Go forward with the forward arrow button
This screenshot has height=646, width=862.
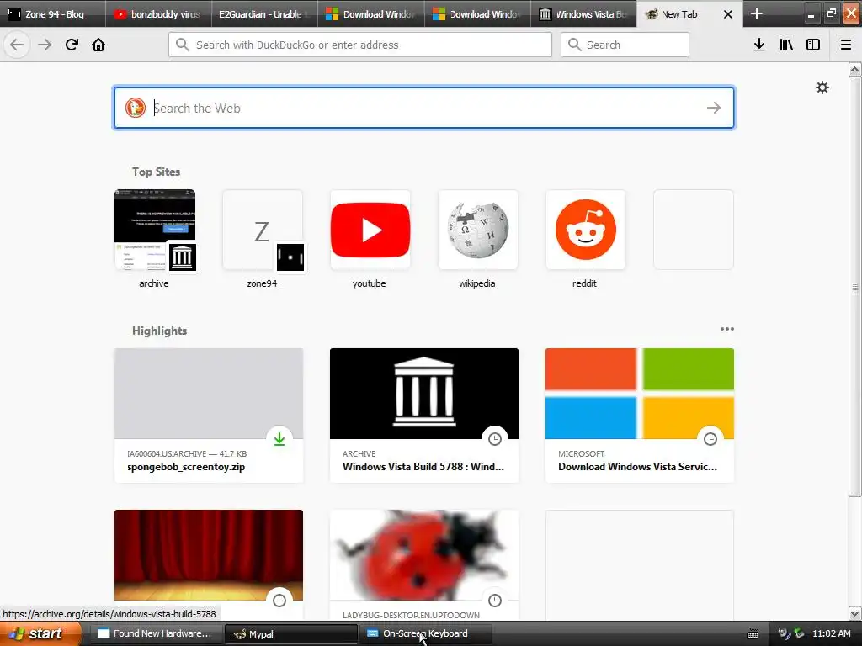click(x=45, y=45)
